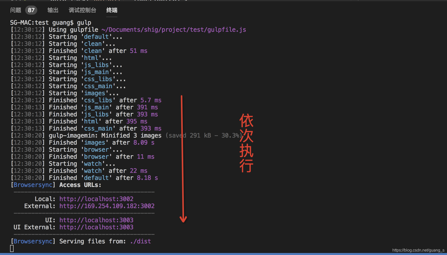The image size is (447, 255).
Task: Click the Starting 'js_main' line
Action: (x=66, y=72)
